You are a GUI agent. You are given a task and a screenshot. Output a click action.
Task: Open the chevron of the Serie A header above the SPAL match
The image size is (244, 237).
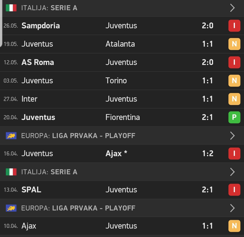[232, 172]
